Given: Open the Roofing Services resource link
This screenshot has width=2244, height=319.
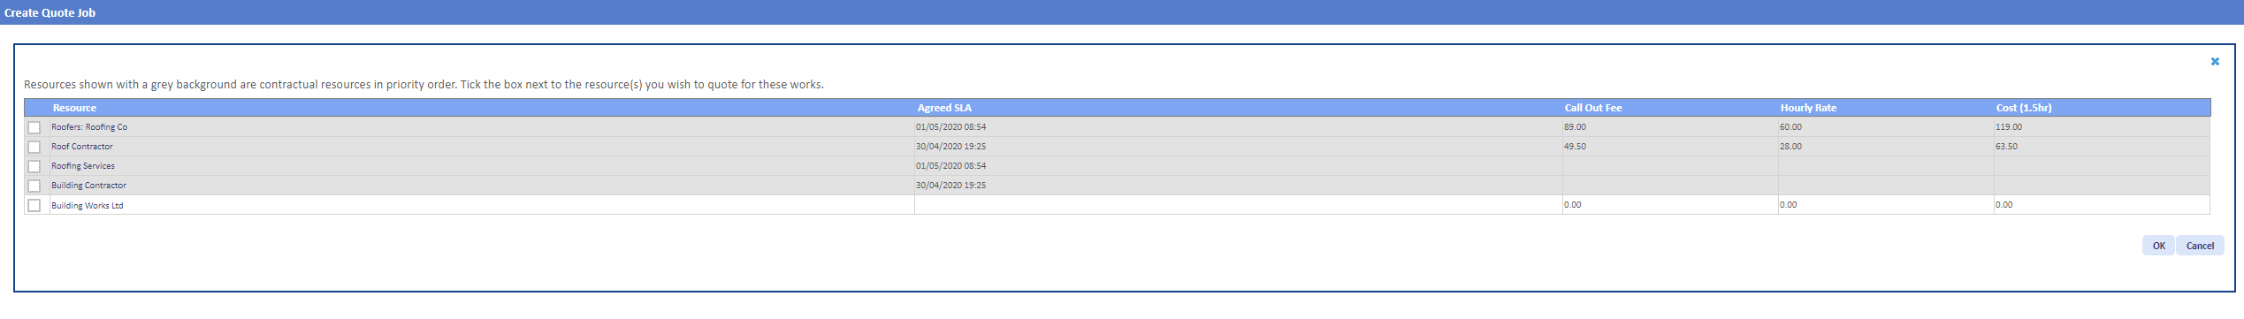Looking at the screenshot, I should point(83,166).
